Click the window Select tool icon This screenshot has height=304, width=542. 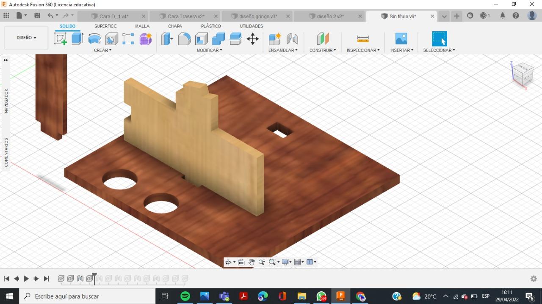[x=439, y=39]
